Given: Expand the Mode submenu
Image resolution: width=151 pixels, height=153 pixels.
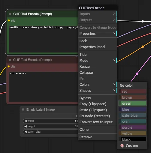Looking at the screenshot, I should (x=98, y=60).
